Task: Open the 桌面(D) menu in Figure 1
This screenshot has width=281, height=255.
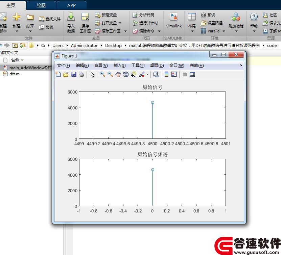Action: click(157, 66)
